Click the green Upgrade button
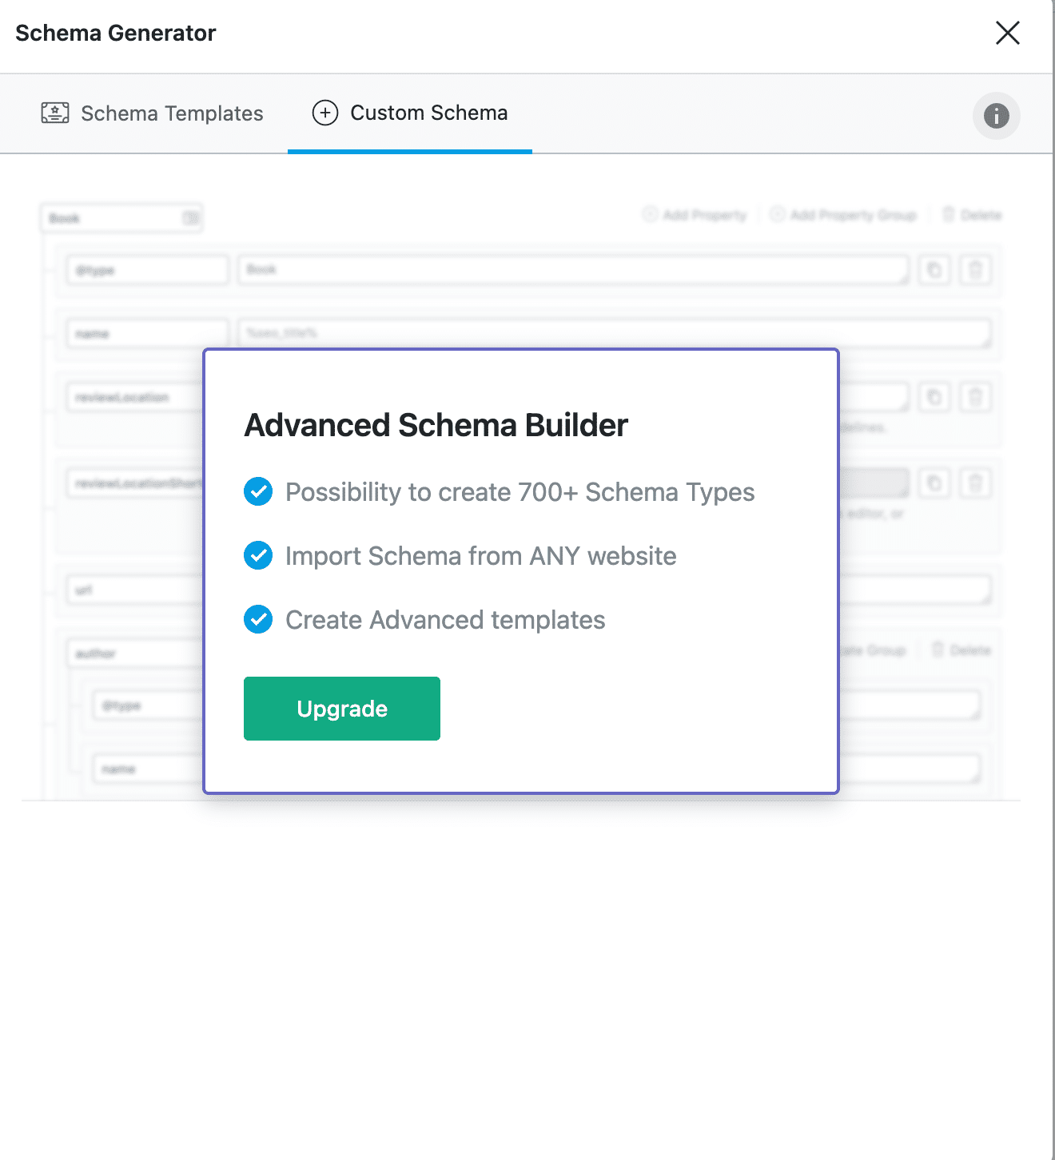 pos(341,709)
